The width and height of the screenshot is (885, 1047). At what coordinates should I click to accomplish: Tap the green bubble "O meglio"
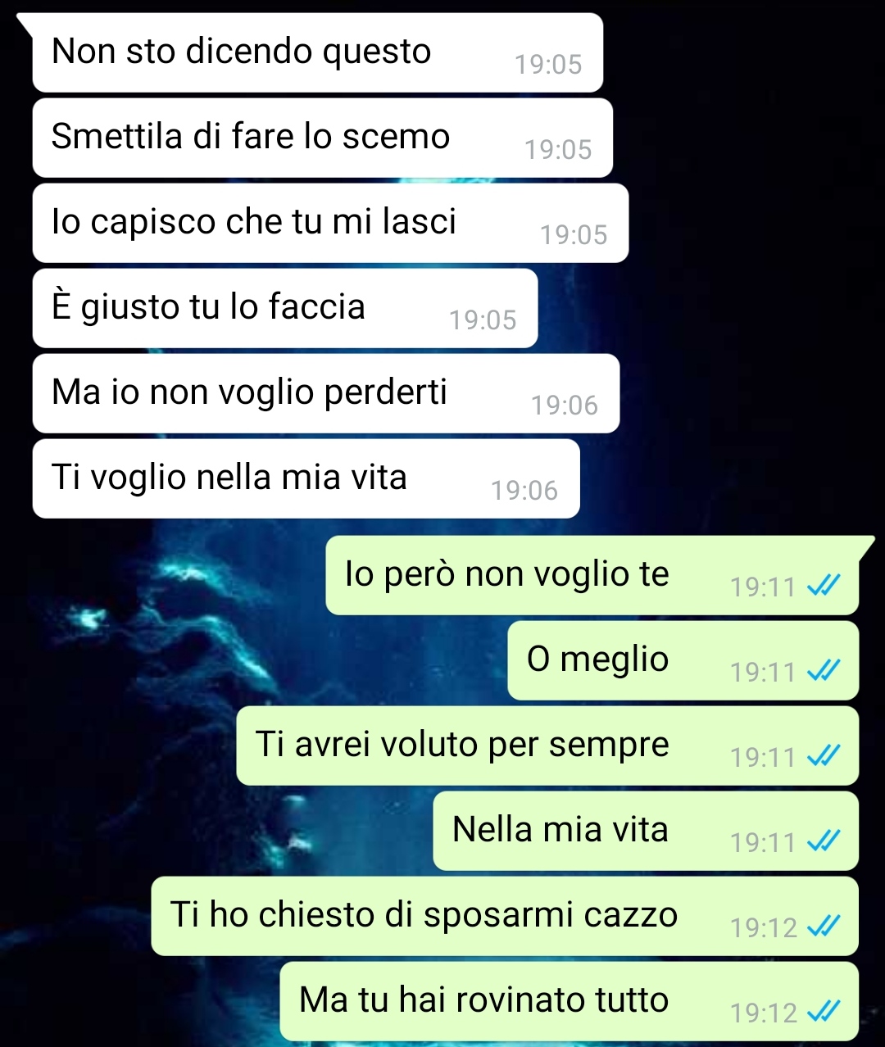[x=683, y=660]
